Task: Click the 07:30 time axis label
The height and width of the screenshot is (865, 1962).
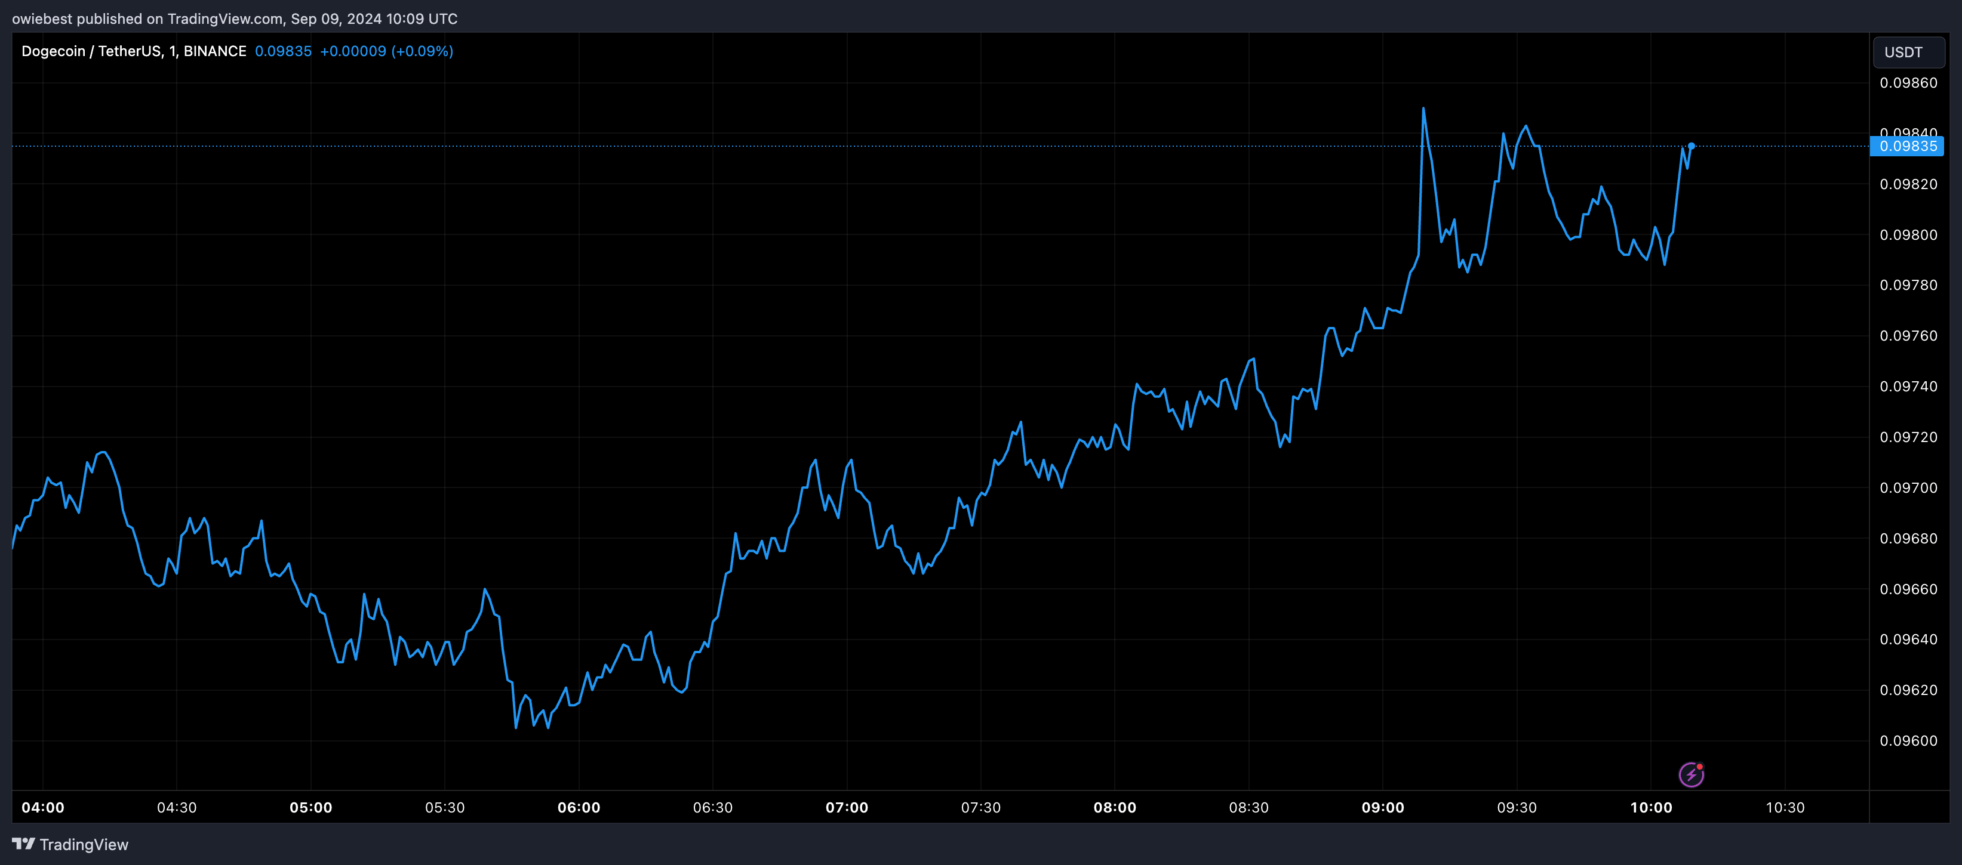Action: pyautogui.click(x=981, y=807)
